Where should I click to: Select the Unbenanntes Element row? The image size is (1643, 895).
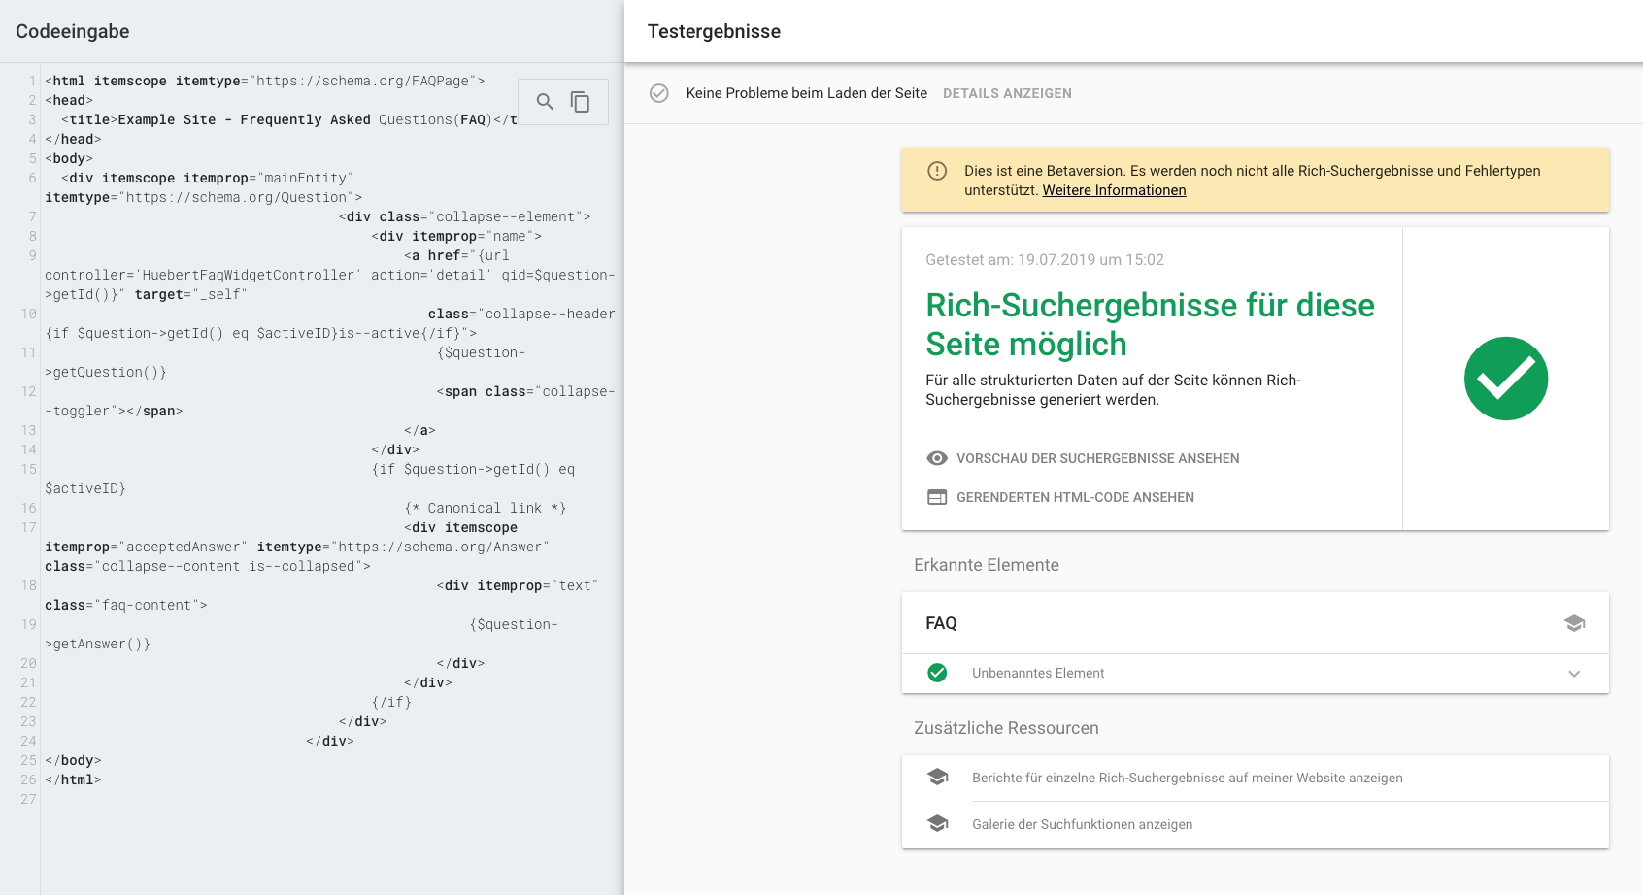pyautogui.click(x=1256, y=674)
